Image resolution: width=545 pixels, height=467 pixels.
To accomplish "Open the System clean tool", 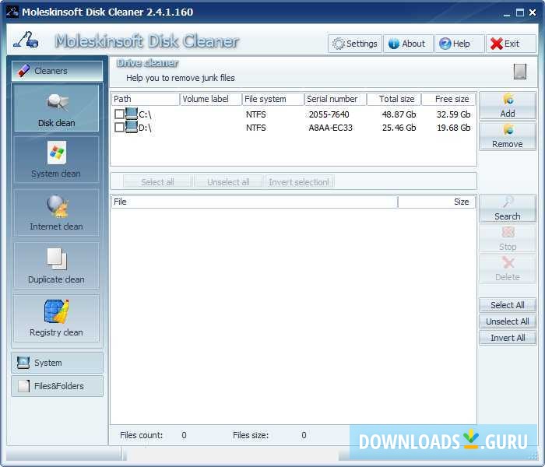I will pyautogui.click(x=56, y=160).
